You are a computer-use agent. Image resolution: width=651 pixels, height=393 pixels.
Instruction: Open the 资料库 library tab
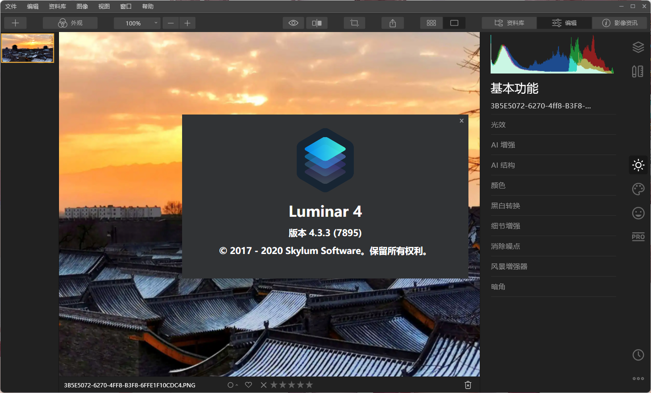point(509,23)
